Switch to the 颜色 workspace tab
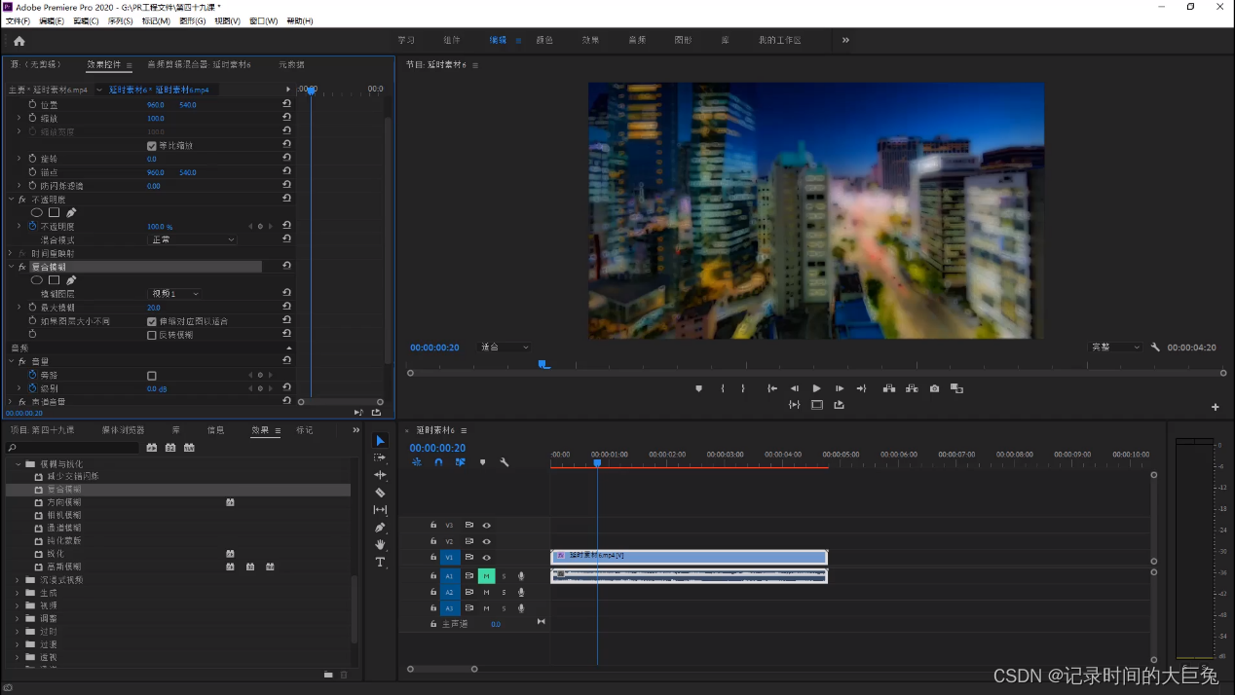Screen dimensions: 1235x695 pos(544,41)
